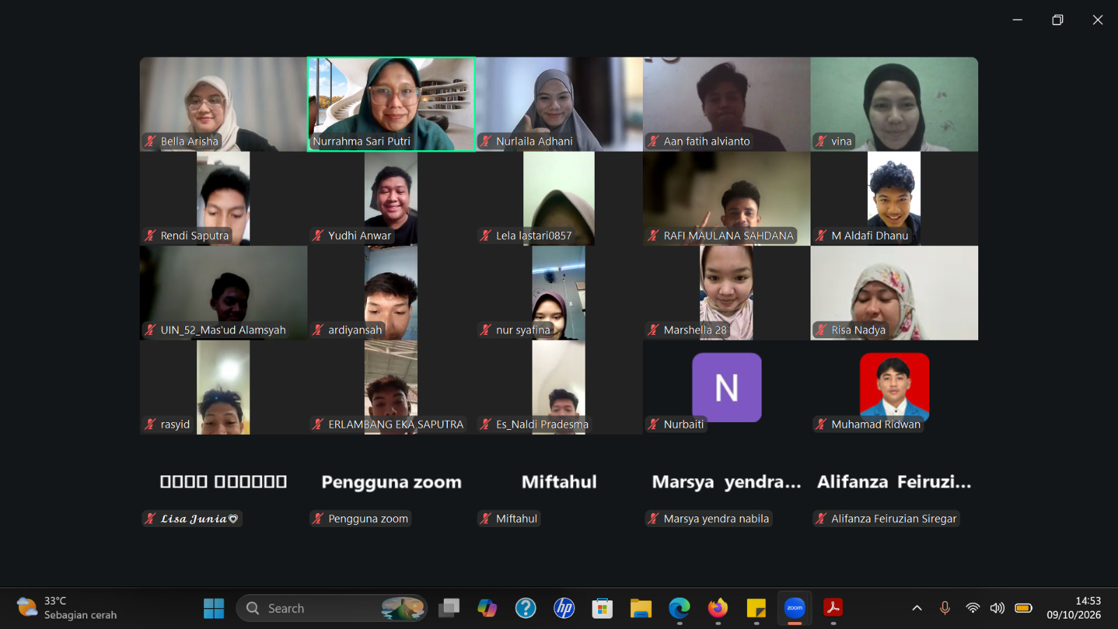
Task: Launch Copilot from the taskbar
Action: click(487, 609)
